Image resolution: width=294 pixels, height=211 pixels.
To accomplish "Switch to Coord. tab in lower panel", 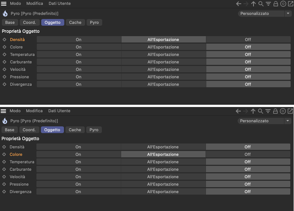I will point(29,130).
